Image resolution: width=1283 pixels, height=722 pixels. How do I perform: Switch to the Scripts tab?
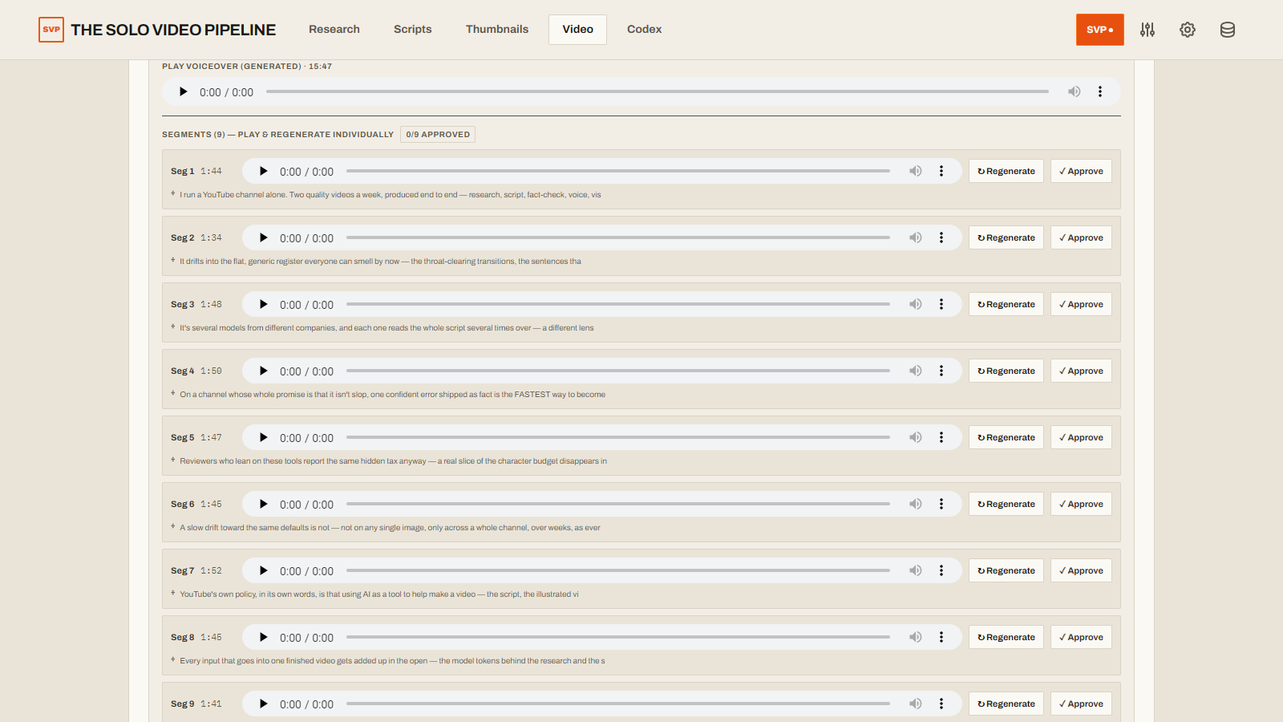pos(413,30)
